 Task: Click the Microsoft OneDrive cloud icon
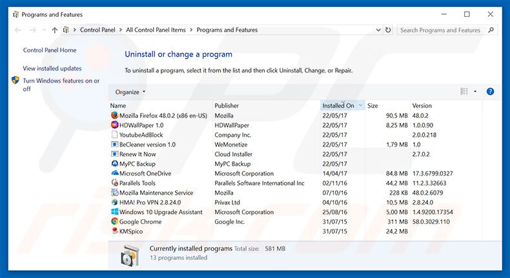pyautogui.click(x=114, y=173)
